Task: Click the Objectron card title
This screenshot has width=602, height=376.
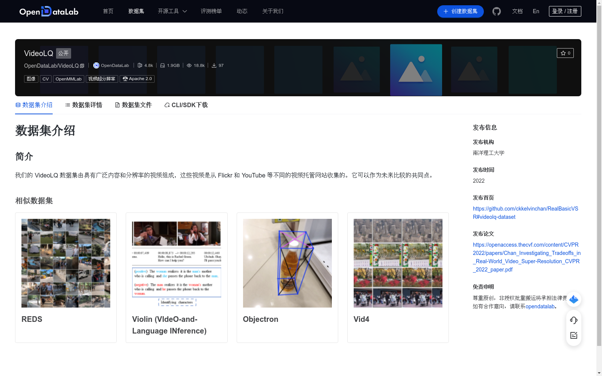Action: (261, 319)
